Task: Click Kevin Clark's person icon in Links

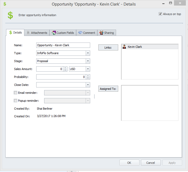Action: click(124, 47)
